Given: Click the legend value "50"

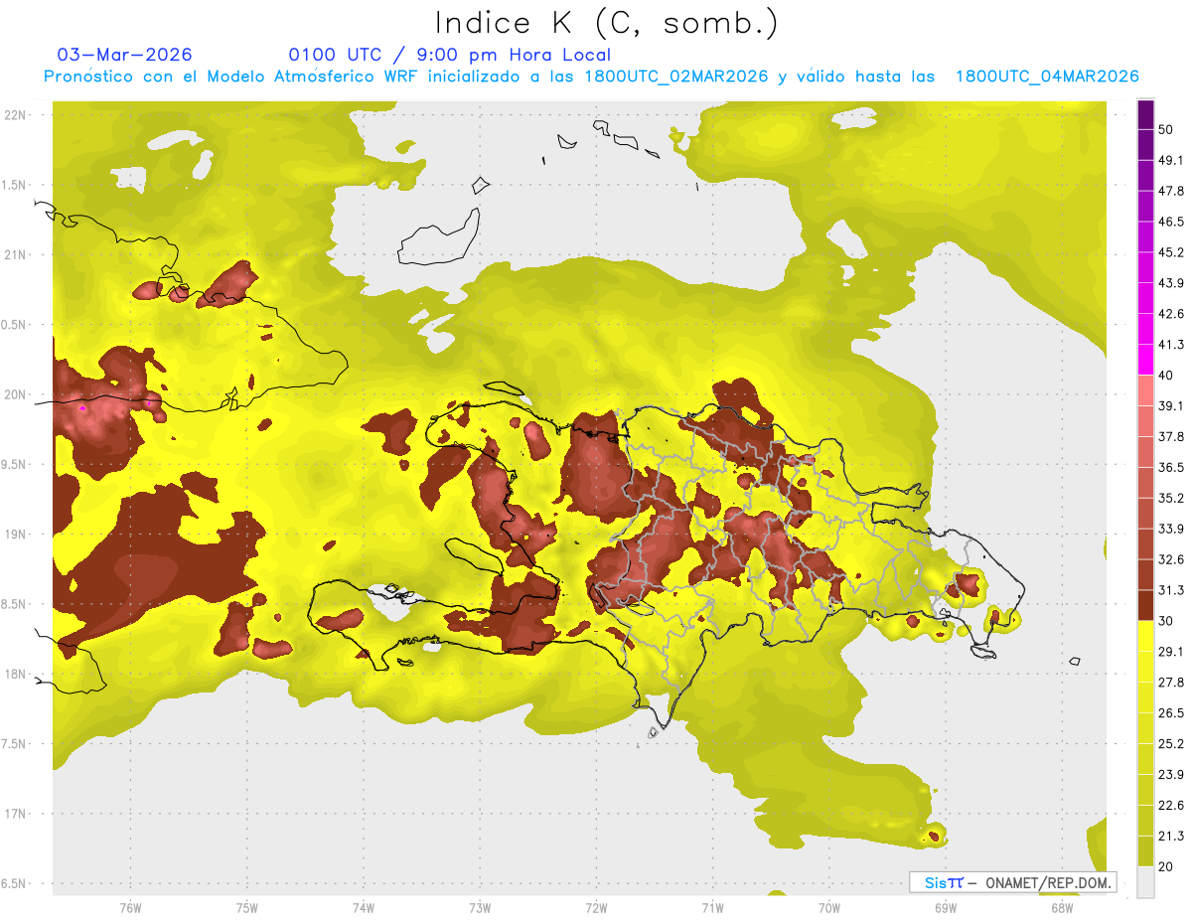Looking at the screenshot, I should point(1165,130).
